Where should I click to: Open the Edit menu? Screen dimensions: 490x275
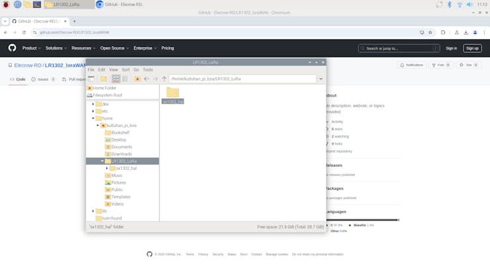tap(101, 69)
